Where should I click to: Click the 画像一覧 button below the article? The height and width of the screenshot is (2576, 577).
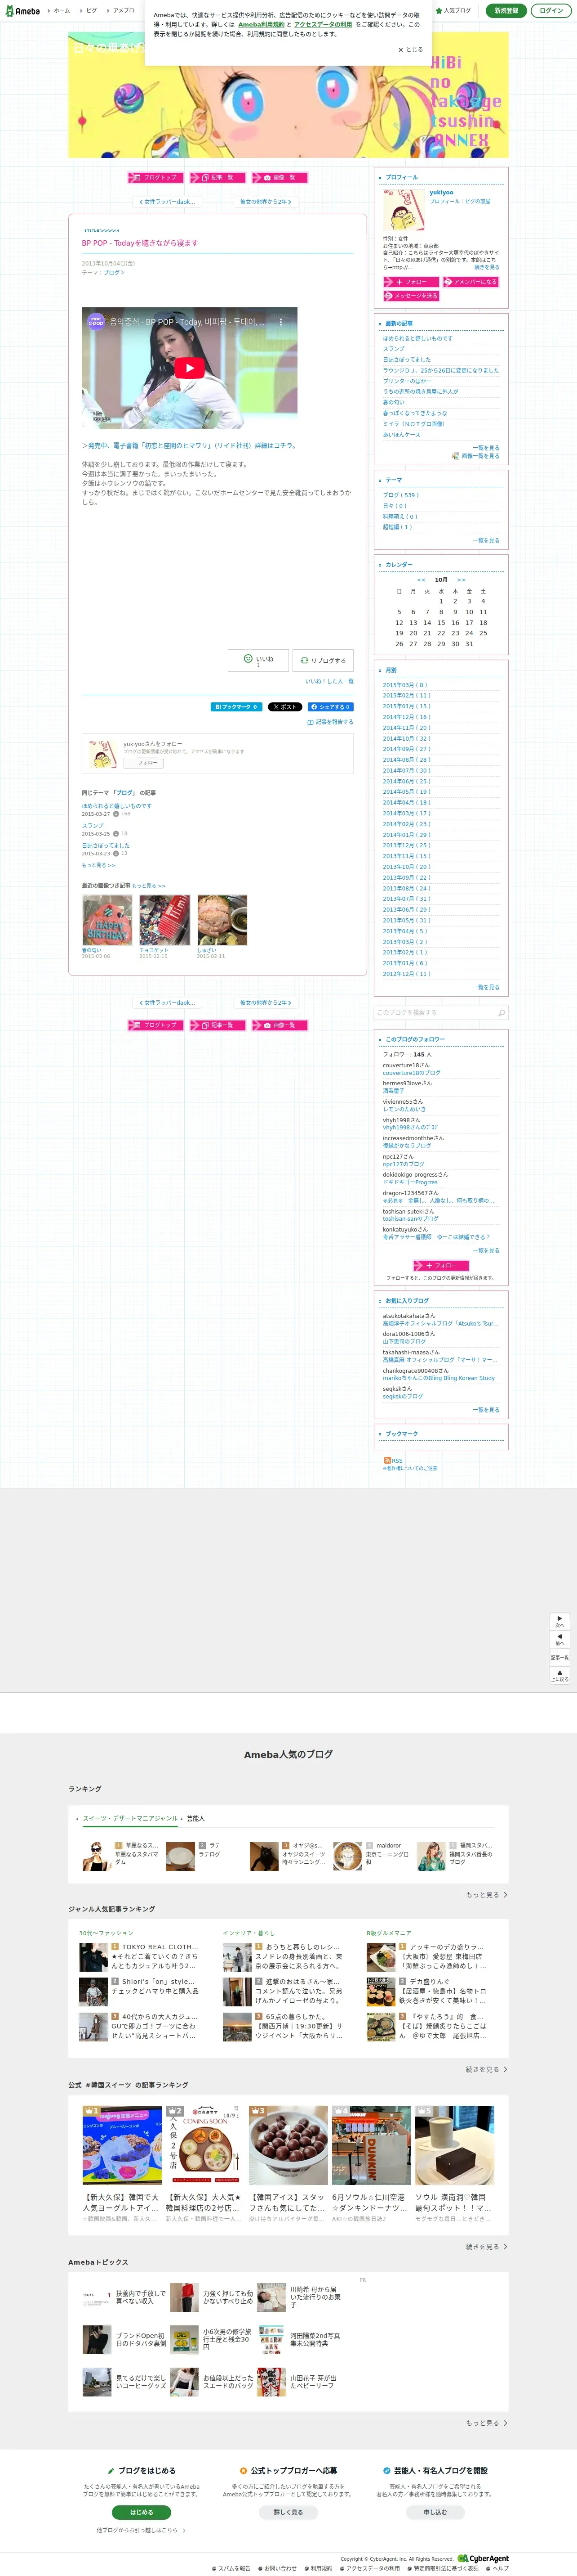pyautogui.click(x=280, y=1026)
